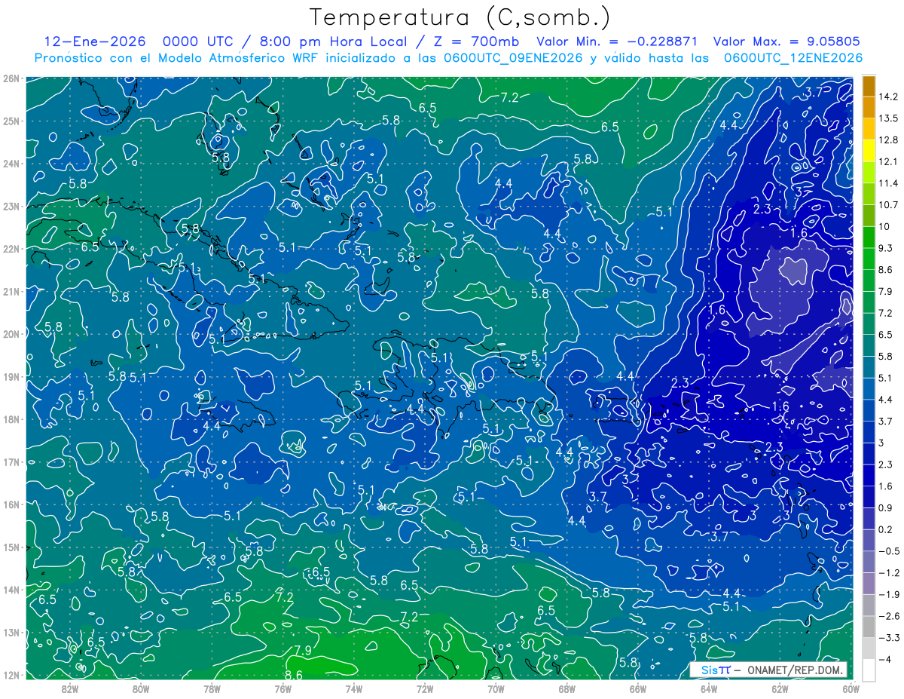The width and height of the screenshot is (904, 699).
Task: Click the legend value 12.8
Action: (x=890, y=140)
